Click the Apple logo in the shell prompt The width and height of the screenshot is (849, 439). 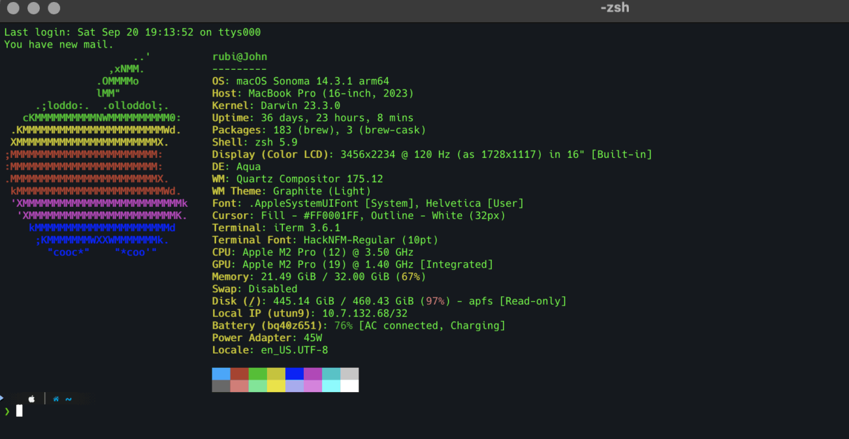click(31, 399)
